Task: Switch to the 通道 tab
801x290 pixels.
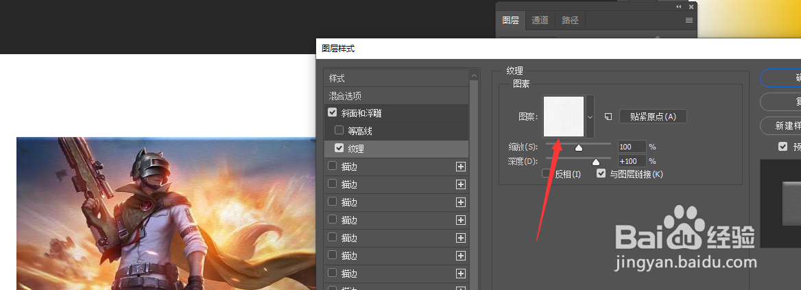Action: [540, 21]
